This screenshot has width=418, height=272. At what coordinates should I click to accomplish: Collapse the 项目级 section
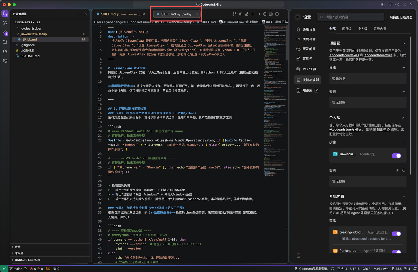tap(404, 43)
